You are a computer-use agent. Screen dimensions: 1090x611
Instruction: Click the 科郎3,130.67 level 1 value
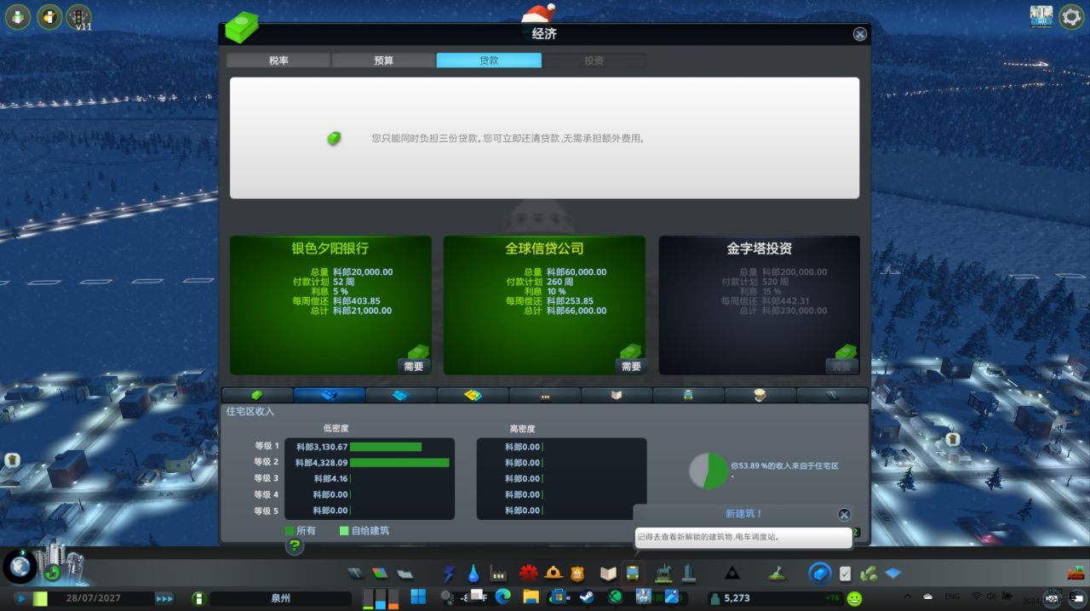(x=322, y=447)
